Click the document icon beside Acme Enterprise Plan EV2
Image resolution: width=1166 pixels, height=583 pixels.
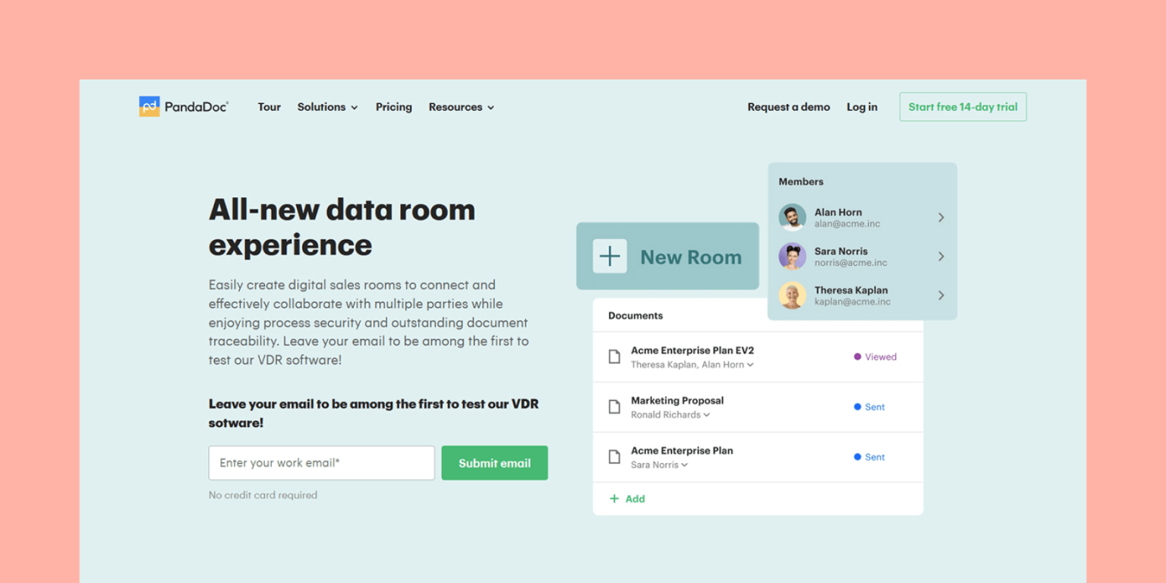coord(614,356)
